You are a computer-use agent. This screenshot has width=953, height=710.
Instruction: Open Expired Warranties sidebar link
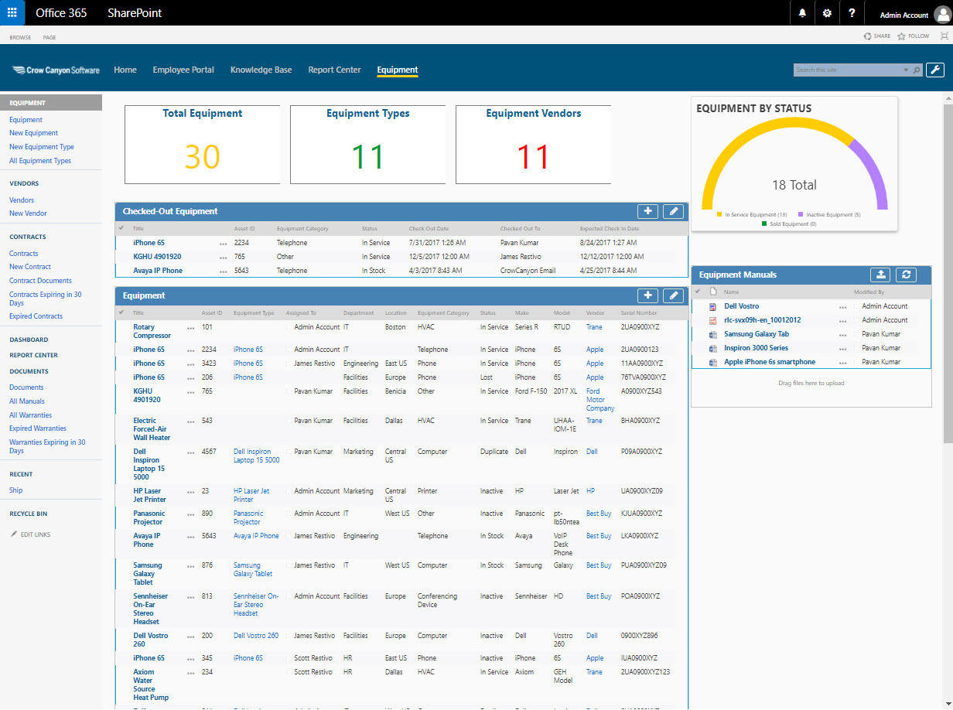[38, 428]
